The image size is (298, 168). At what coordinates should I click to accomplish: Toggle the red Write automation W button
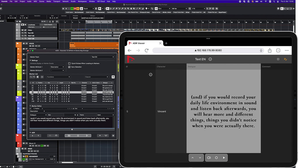(75, 8)
